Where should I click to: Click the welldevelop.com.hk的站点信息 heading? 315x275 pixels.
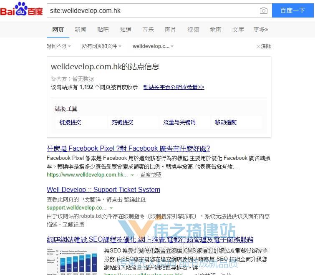tap(105, 66)
